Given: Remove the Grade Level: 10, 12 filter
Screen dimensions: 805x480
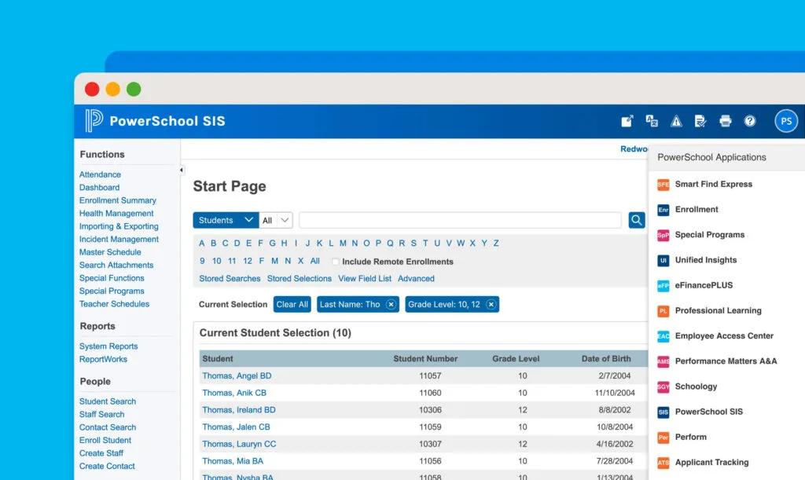Looking at the screenshot, I should click(x=491, y=305).
